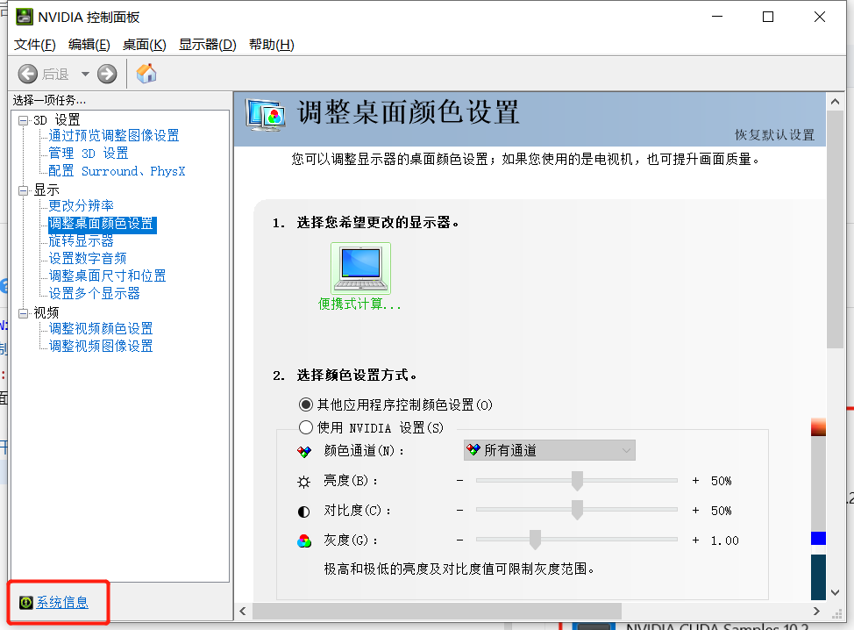Open the 所有通道 color channel dropdown
This screenshot has height=630, width=854.
click(550, 450)
